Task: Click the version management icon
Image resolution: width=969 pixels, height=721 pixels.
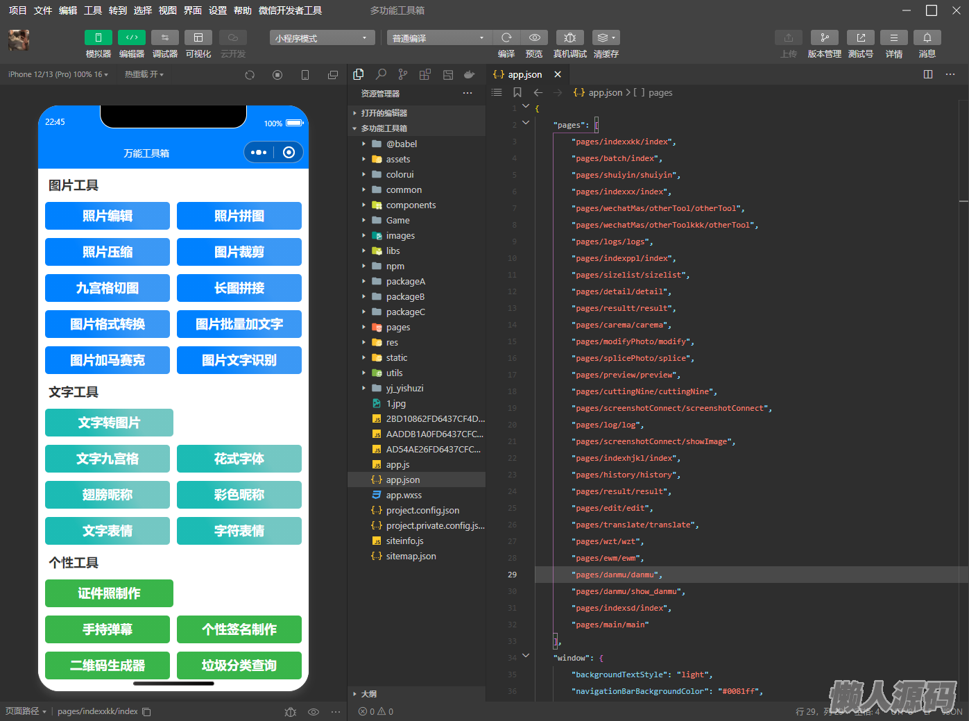Action: pos(824,37)
